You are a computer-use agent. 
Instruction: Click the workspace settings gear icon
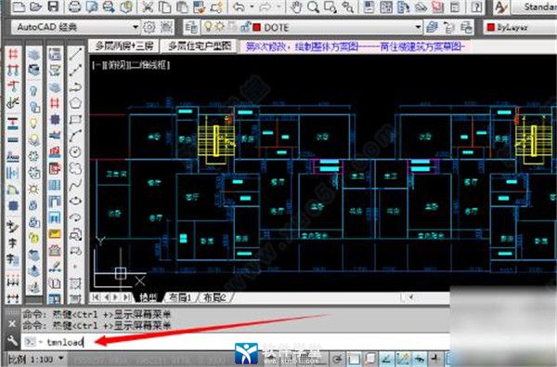pos(149,27)
